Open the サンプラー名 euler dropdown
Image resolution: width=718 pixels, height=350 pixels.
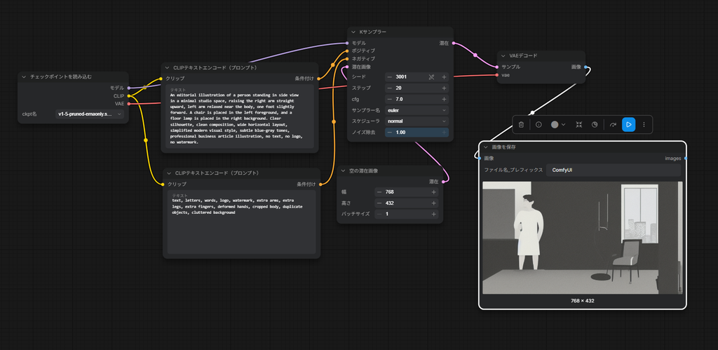click(416, 110)
